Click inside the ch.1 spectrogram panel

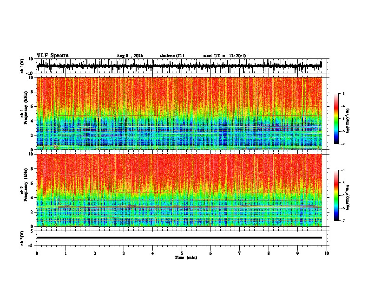(179, 113)
